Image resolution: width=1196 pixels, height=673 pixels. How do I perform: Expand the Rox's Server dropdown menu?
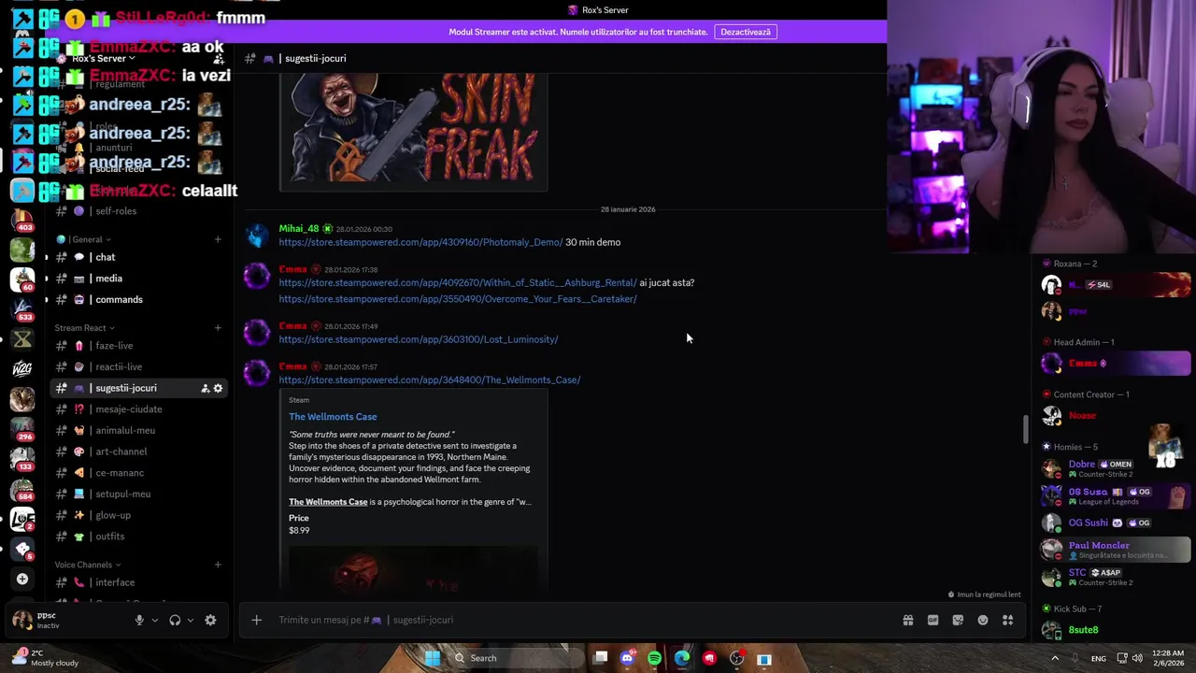point(103,58)
